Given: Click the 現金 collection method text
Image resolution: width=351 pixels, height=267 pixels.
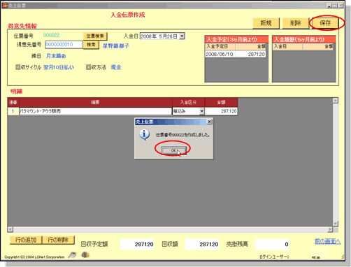Looking at the screenshot, I should pyautogui.click(x=116, y=67).
